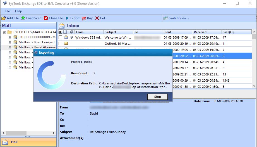257x147 pixels.
Task: Click the Mail bottom navigation button
Action: pos(29,142)
